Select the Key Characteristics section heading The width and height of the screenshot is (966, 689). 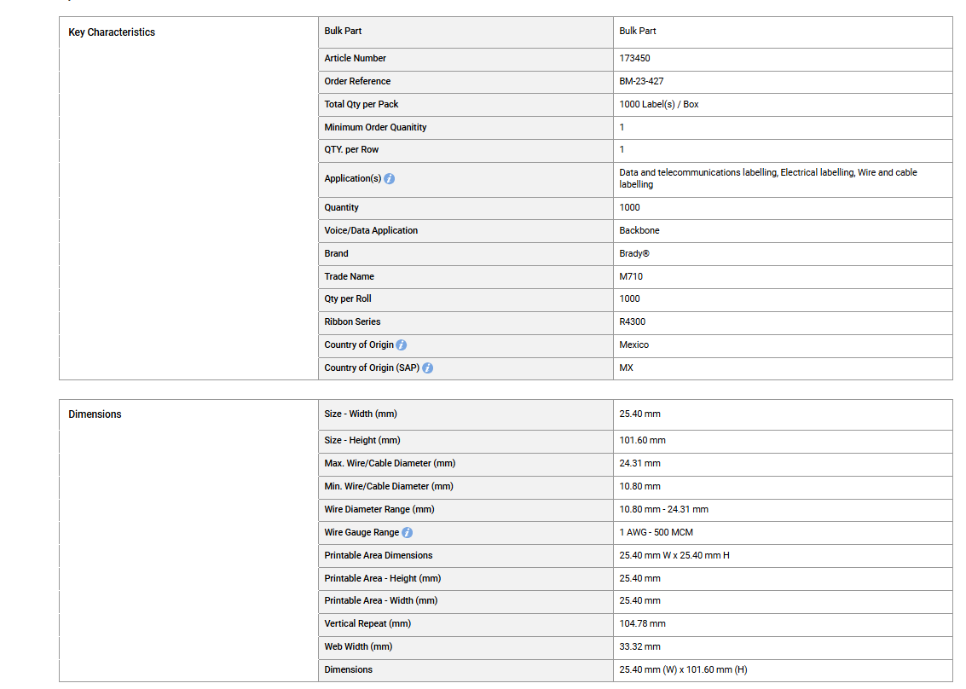tap(112, 32)
